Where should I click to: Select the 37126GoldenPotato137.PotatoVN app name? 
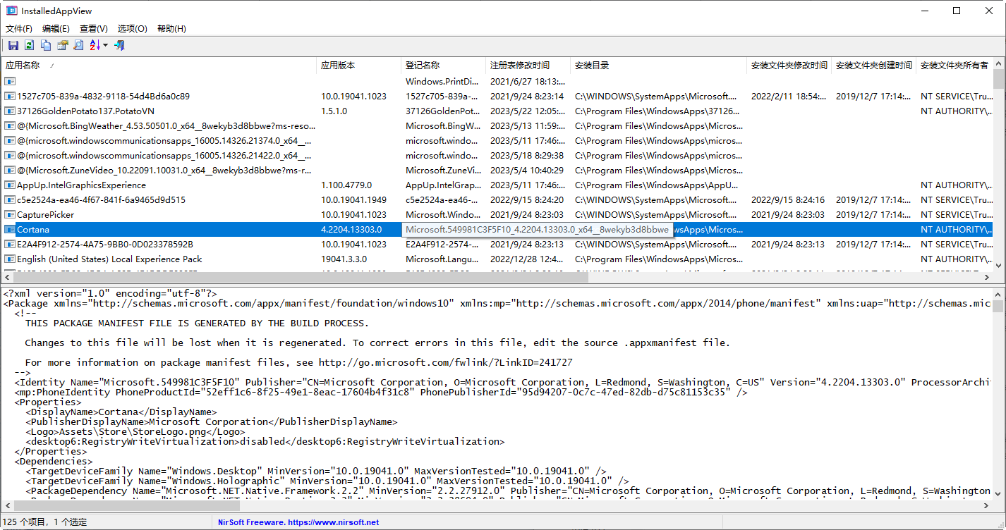pos(85,111)
